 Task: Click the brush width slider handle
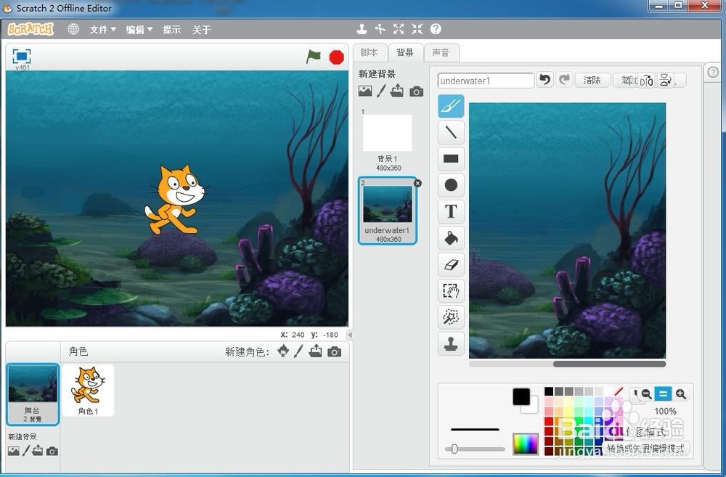tap(454, 449)
